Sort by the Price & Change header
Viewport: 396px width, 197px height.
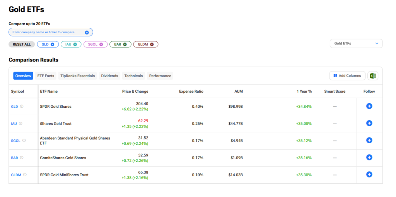(x=135, y=91)
